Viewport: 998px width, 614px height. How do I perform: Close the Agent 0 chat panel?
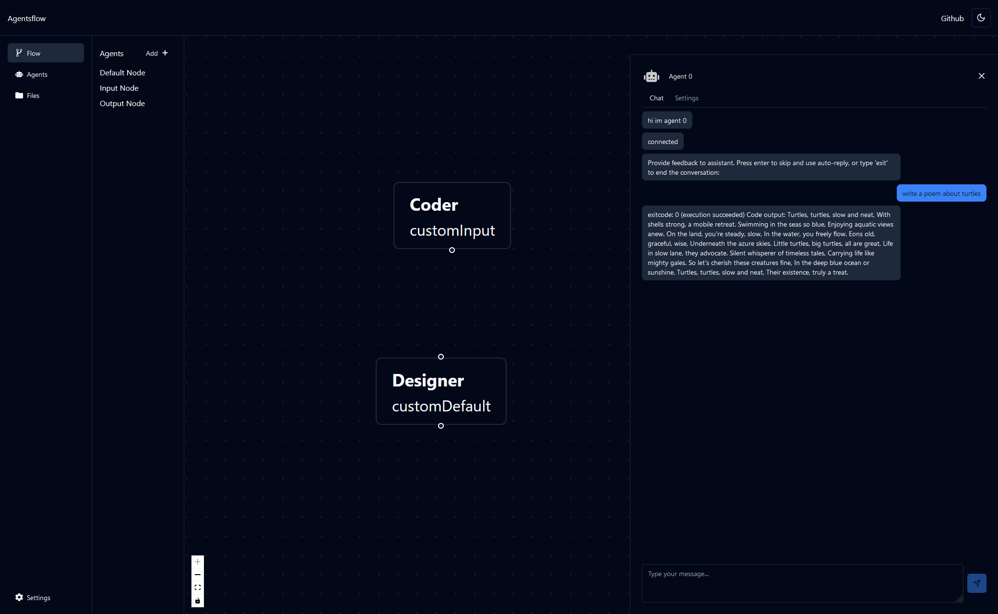point(981,76)
